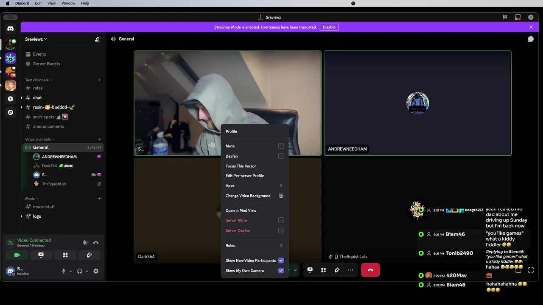Open User Settings gear icon
The width and height of the screenshot is (543, 305).
pos(96,271)
